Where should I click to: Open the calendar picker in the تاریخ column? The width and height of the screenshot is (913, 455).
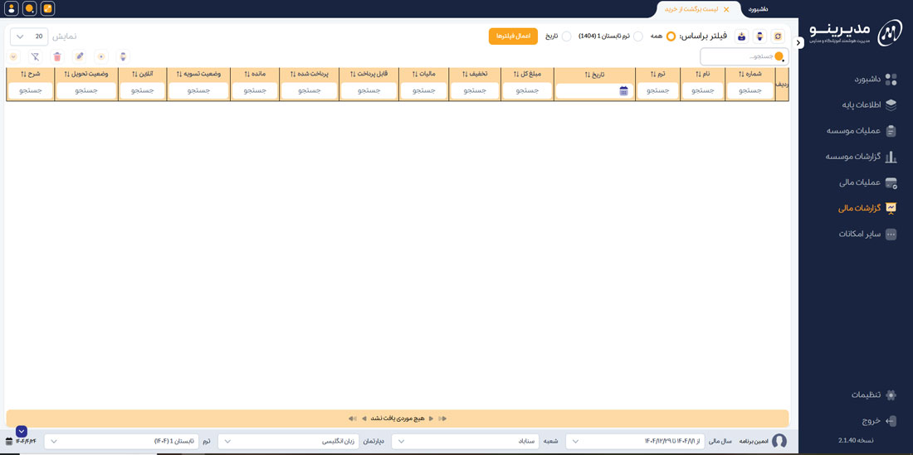click(623, 91)
